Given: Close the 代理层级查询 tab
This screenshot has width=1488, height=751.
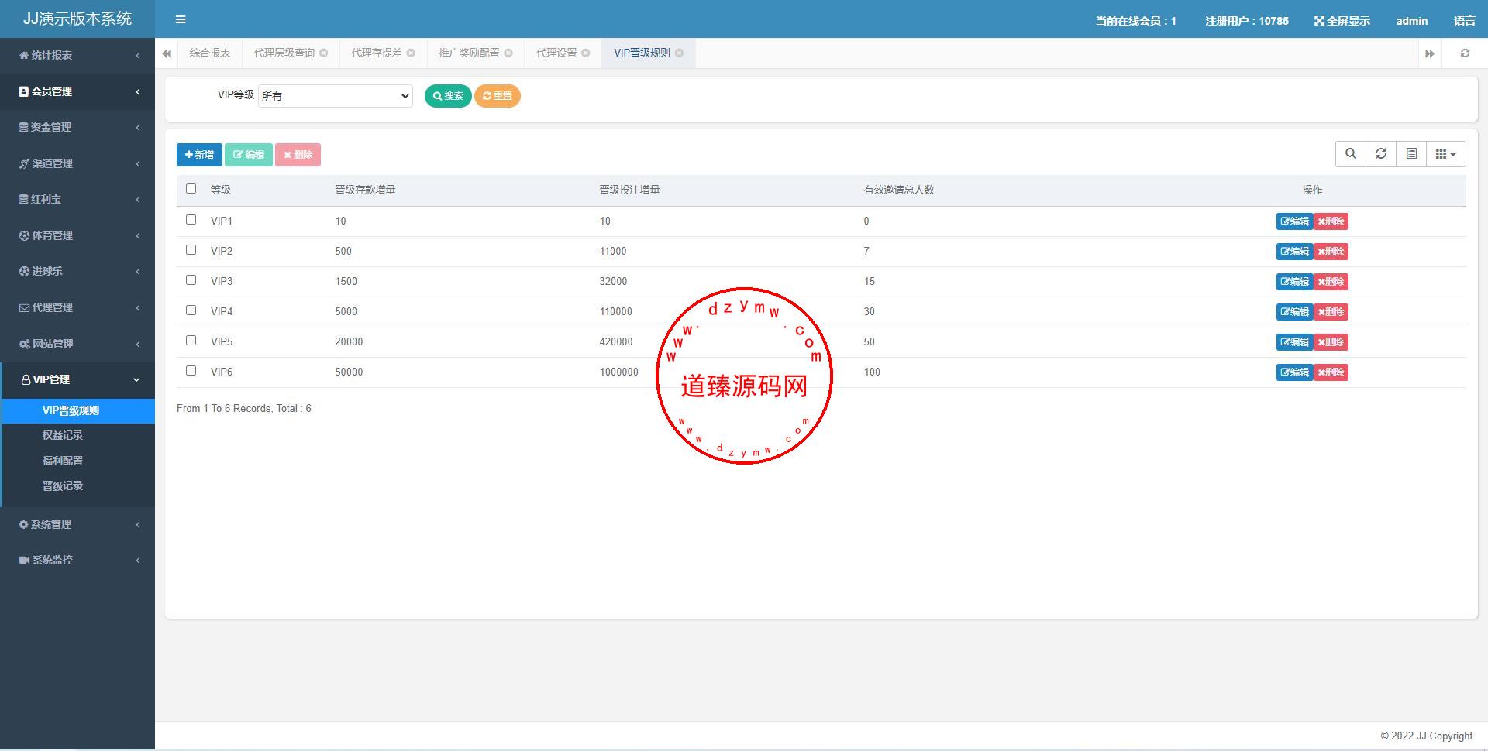Looking at the screenshot, I should pyautogui.click(x=323, y=53).
